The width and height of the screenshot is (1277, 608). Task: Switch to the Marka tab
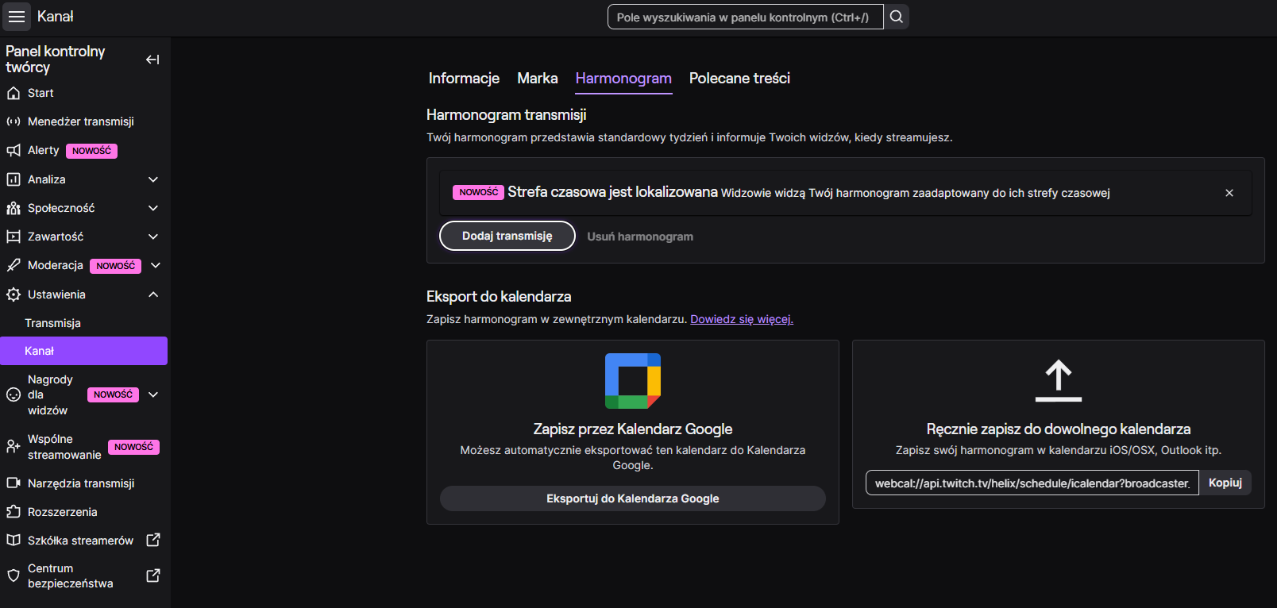click(538, 79)
